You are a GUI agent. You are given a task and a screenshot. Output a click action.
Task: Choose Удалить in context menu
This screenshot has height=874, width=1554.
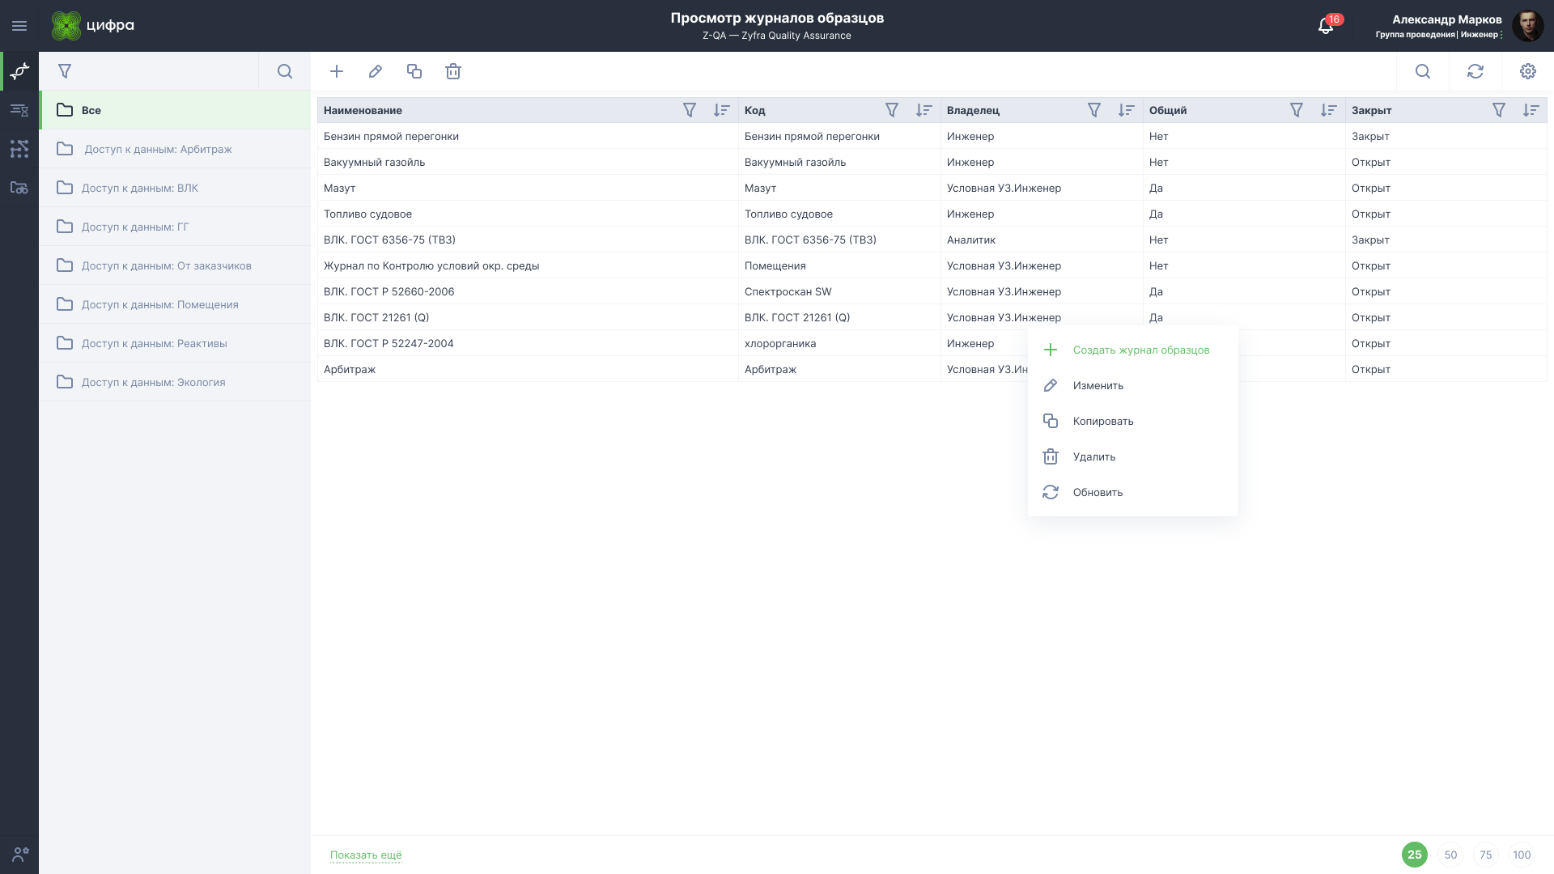[1093, 457]
